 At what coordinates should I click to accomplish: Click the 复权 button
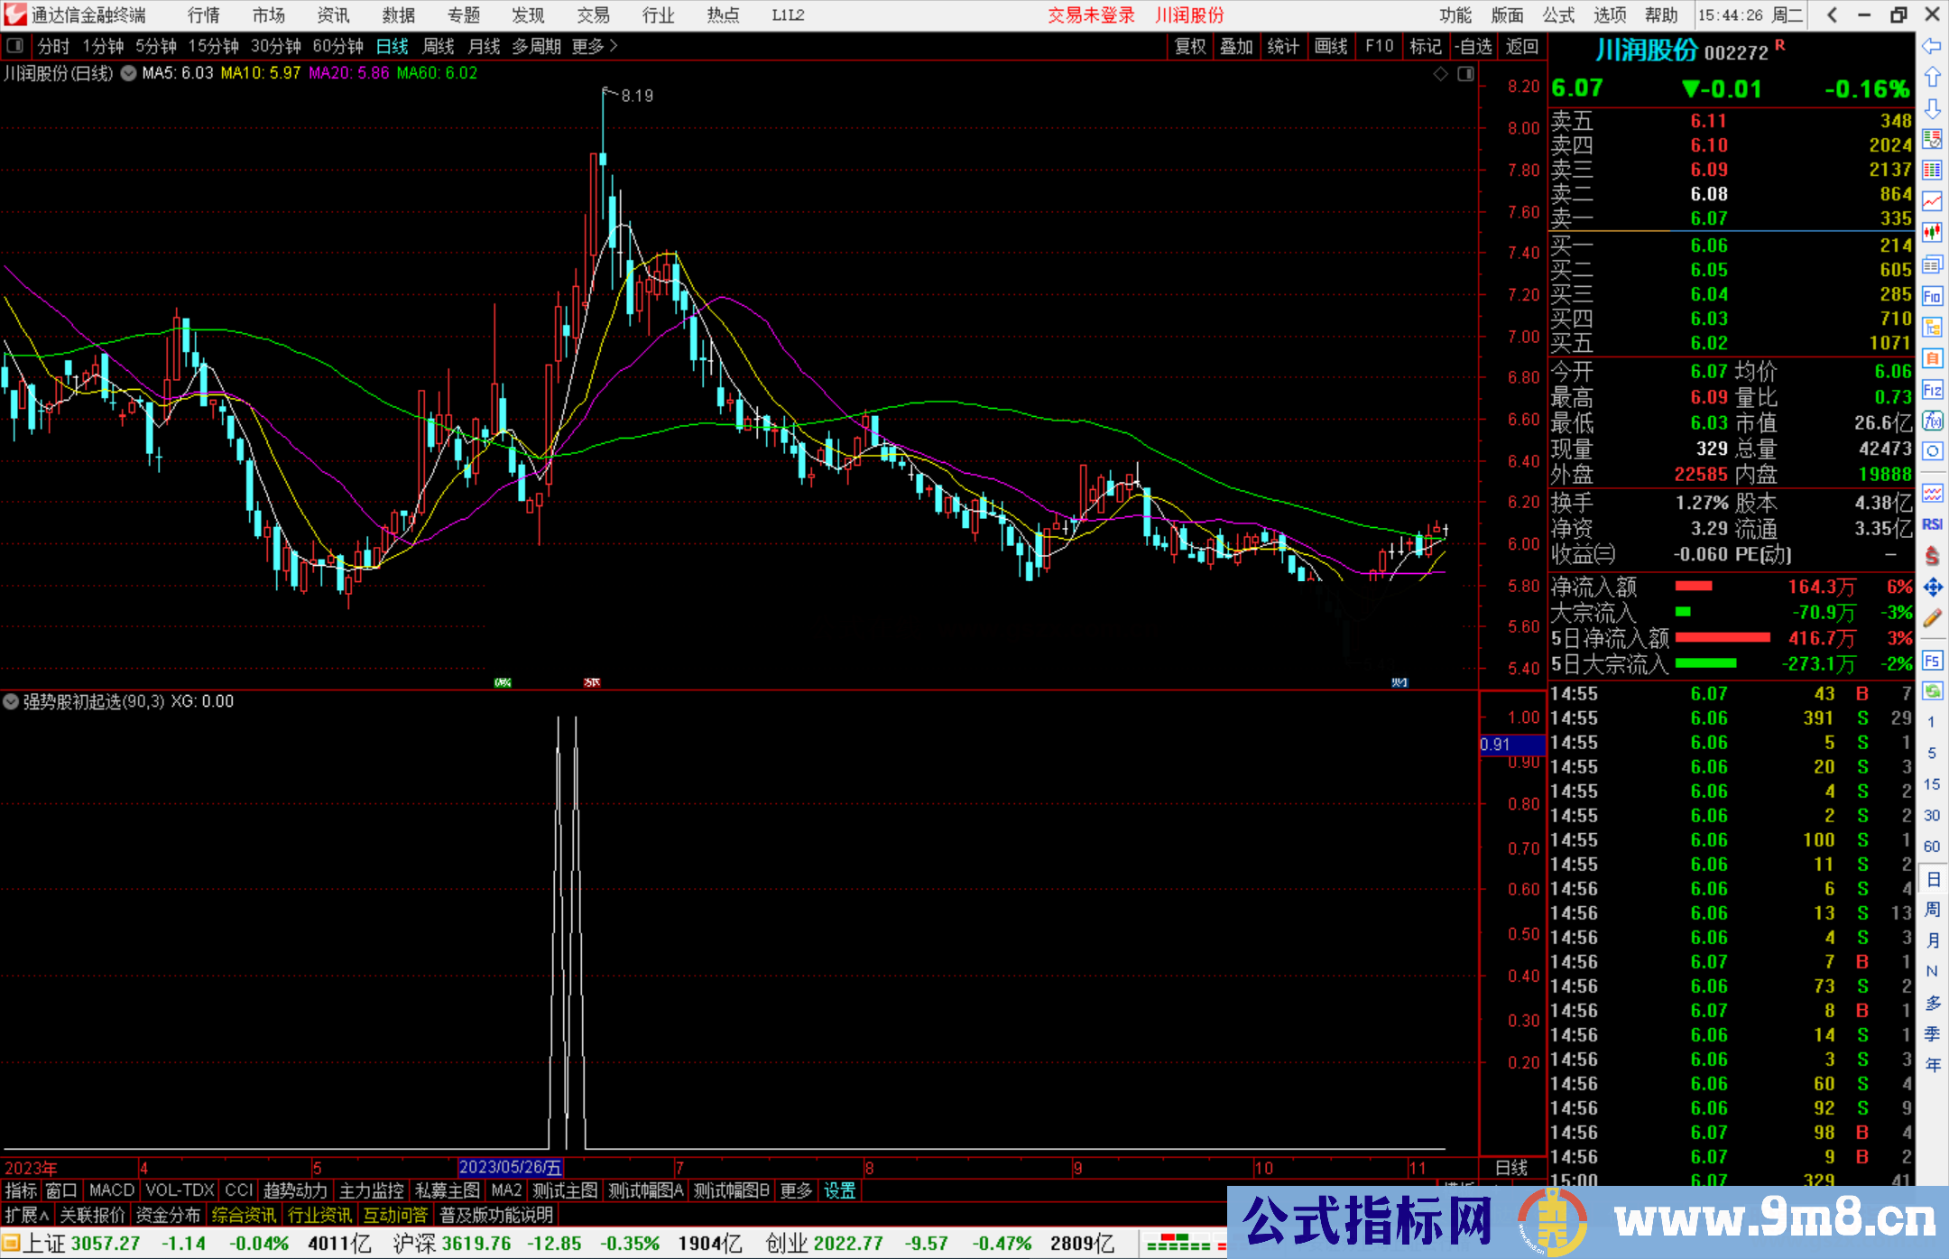pyautogui.click(x=1189, y=46)
